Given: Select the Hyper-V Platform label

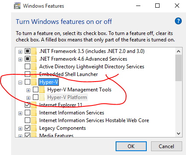Looking at the screenshot, I should pos(67,97).
